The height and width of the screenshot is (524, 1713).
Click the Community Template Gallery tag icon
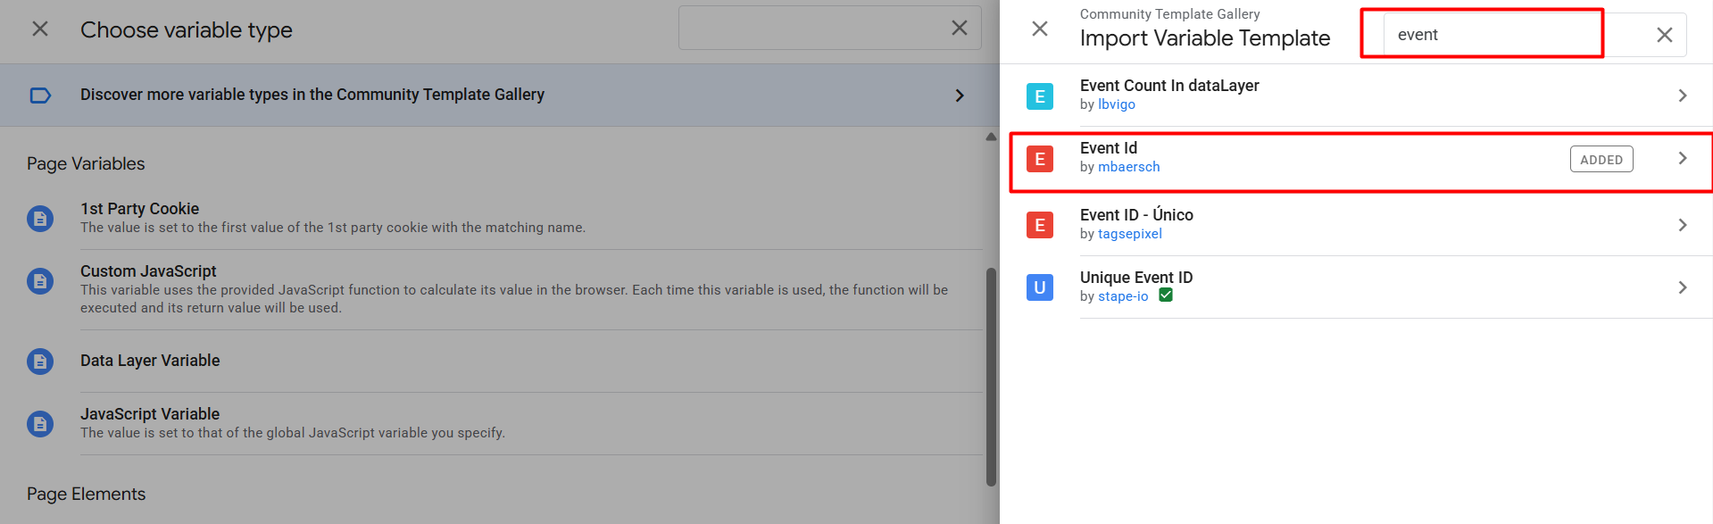click(40, 96)
